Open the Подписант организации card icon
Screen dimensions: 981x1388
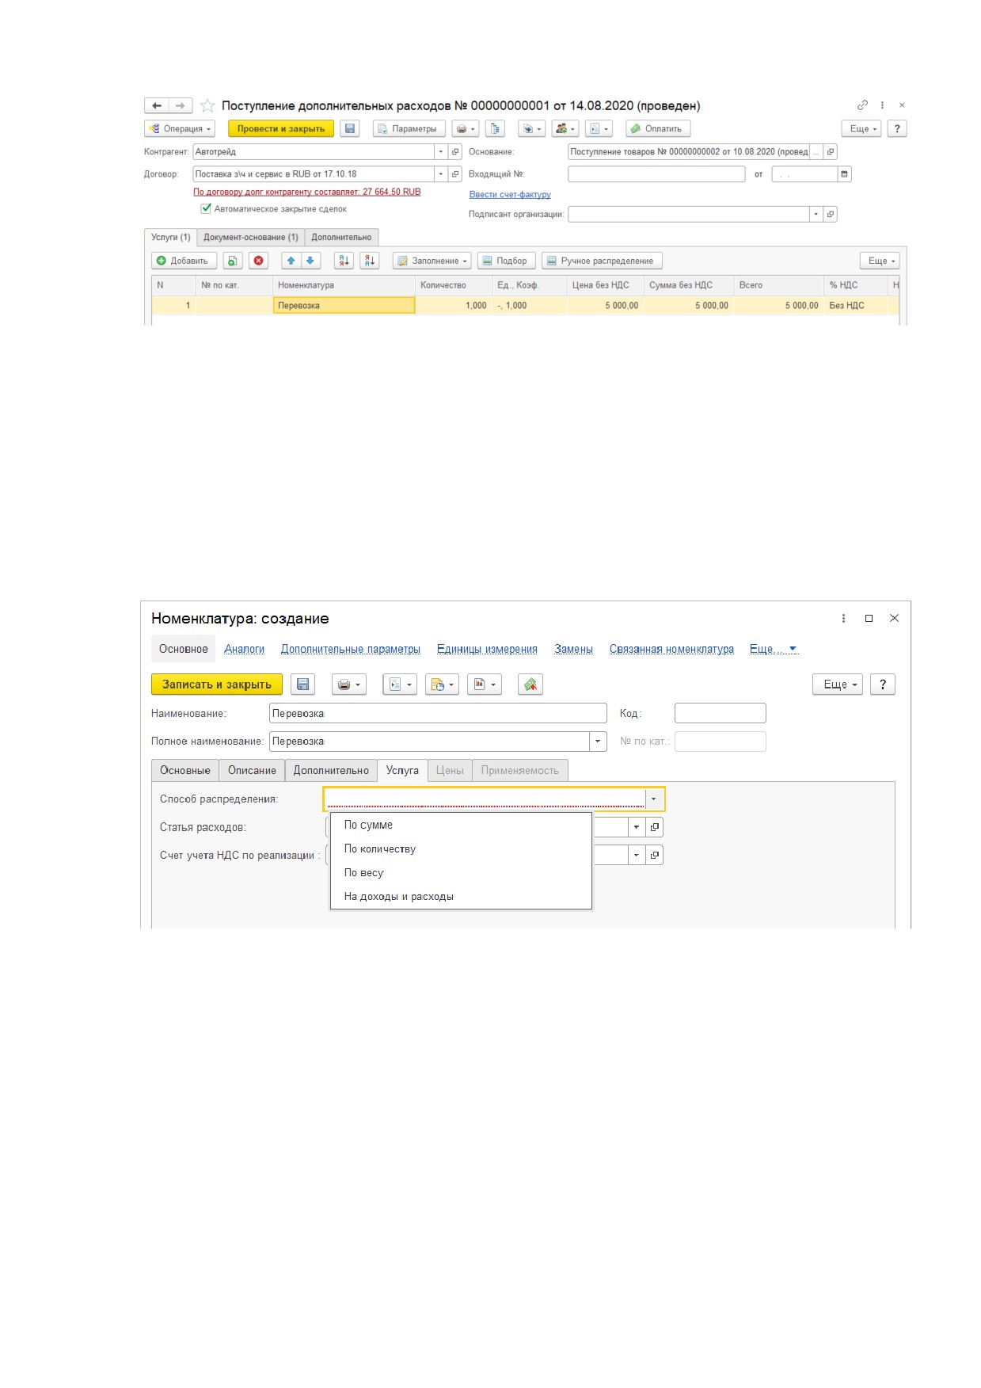click(830, 214)
